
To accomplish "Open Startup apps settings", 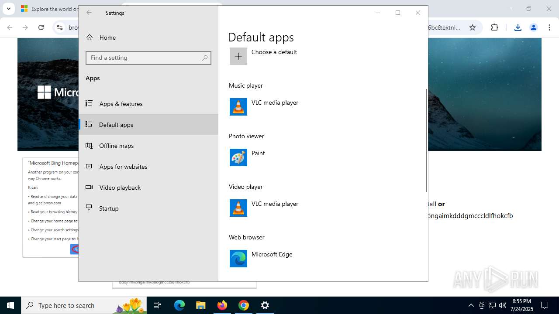I will [148, 208].
